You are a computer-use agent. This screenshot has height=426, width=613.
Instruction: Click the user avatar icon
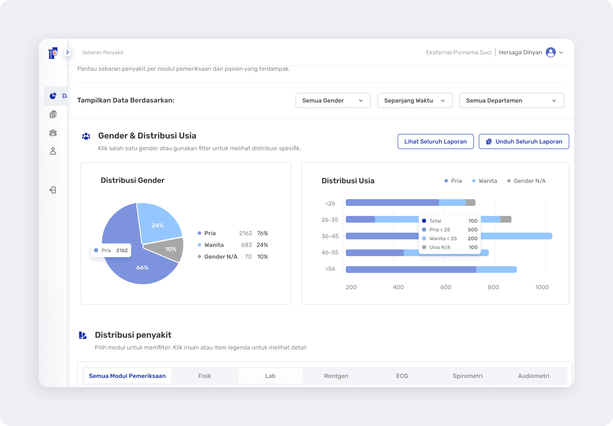click(550, 52)
